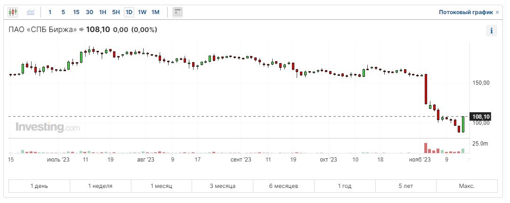Set interval to 5H
510x203 pixels.
pyautogui.click(x=116, y=12)
